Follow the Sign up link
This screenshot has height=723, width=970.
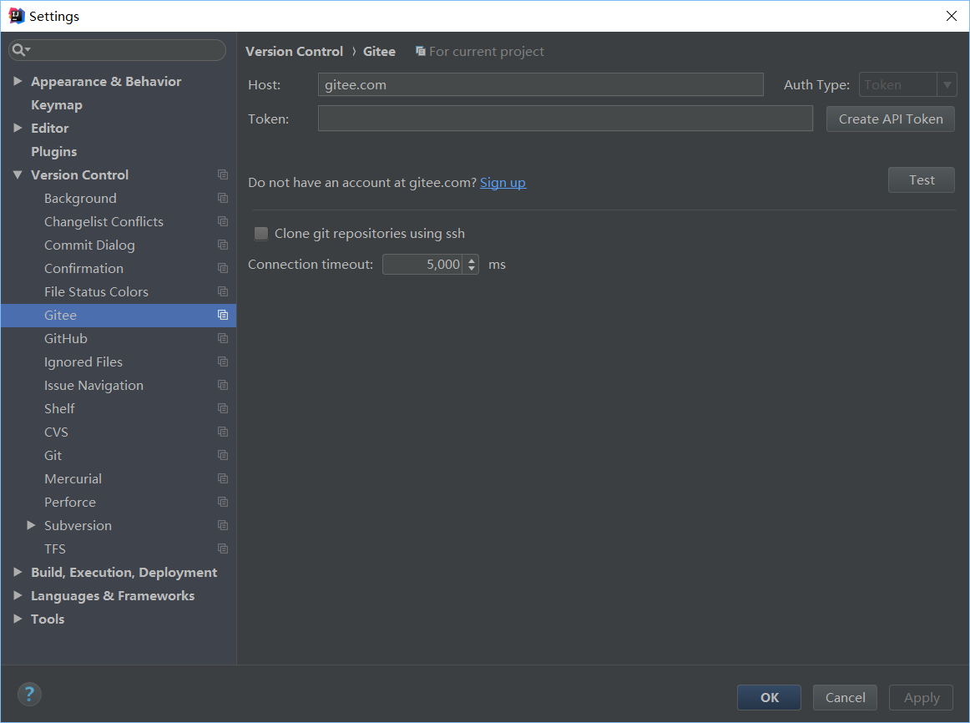coord(503,183)
